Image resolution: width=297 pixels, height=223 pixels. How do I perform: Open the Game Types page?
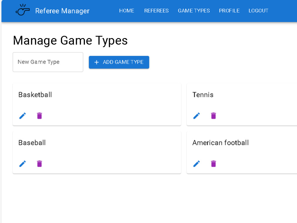pos(194,11)
